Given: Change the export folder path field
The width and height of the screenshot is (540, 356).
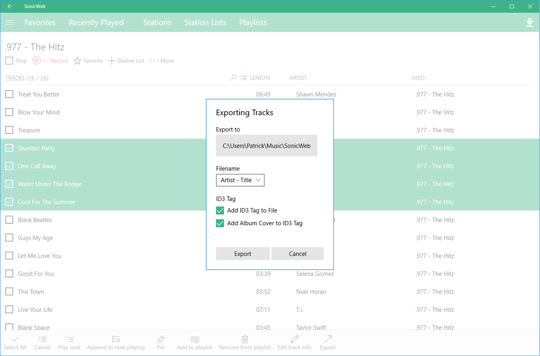Looking at the screenshot, I should 266,146.
